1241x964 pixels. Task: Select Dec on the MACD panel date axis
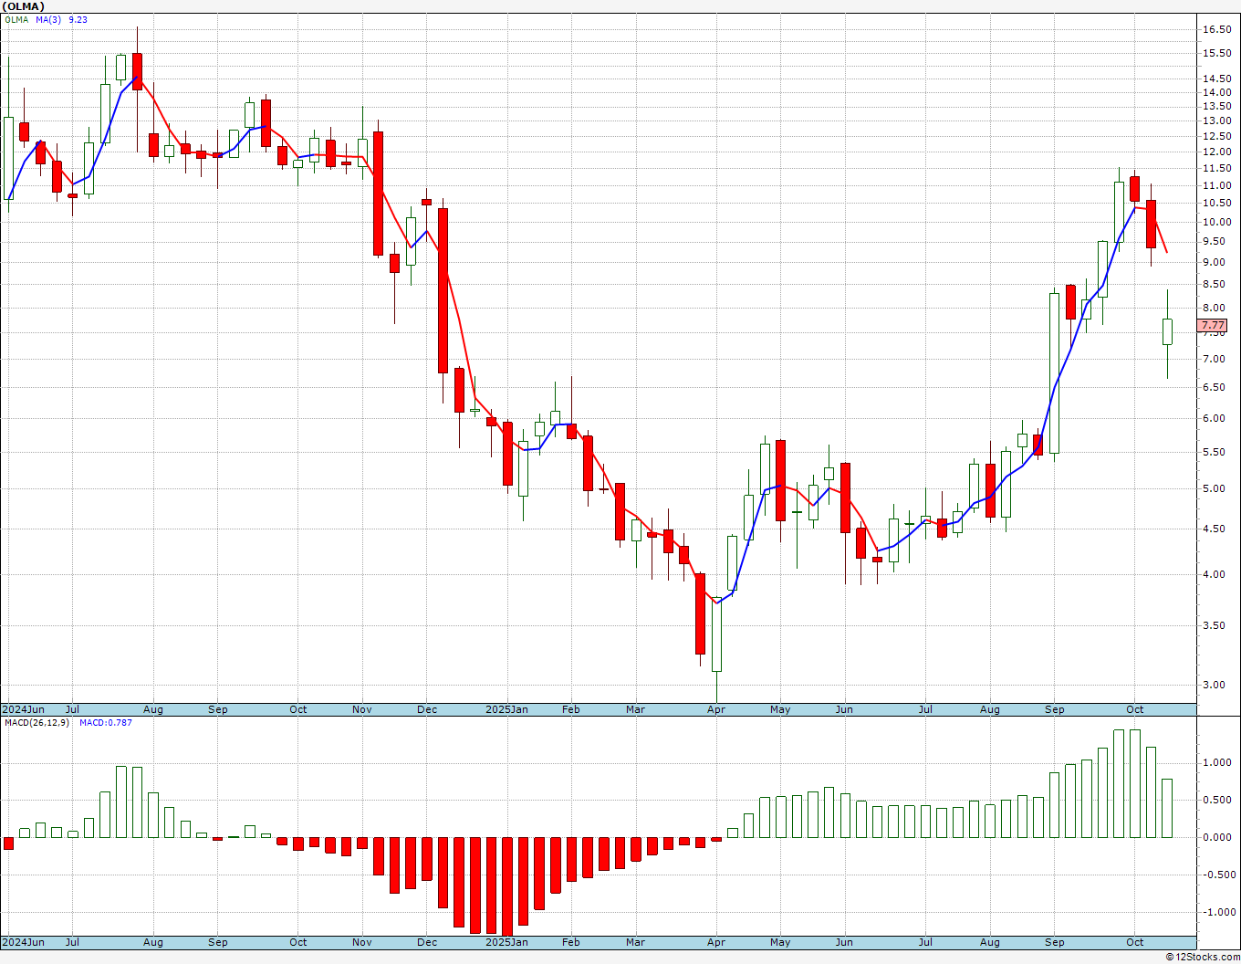click(426, 942)
